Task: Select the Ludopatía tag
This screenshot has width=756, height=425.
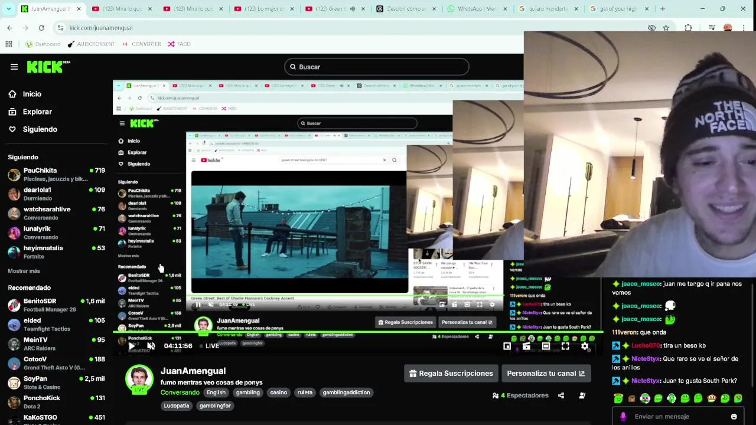Action: coord(177,406)
